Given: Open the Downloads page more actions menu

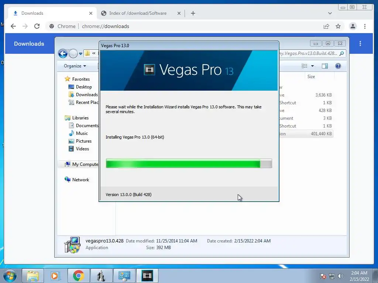Looking at the screenshot, I should (x=360, y=43).
